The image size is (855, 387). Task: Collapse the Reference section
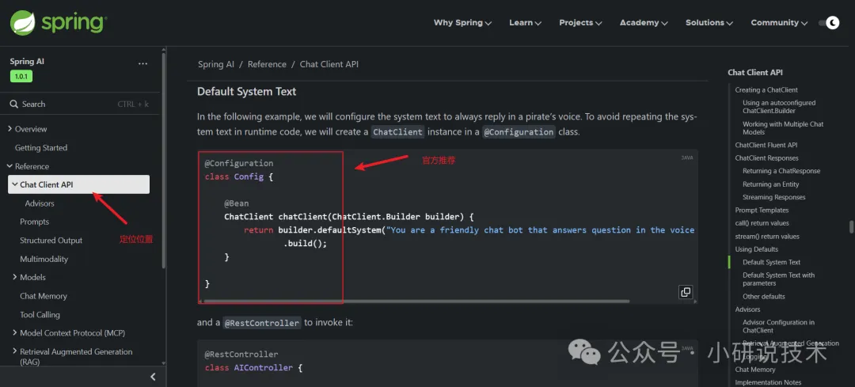click(x=9, y=166)
